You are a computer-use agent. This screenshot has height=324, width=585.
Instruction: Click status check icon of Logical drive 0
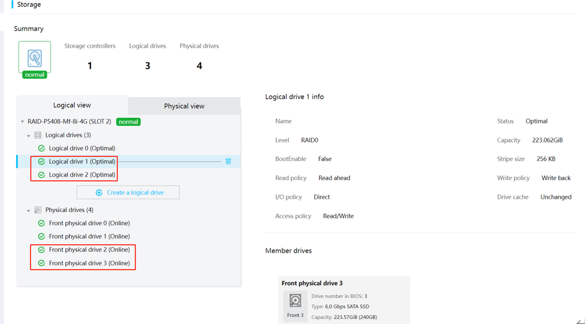tap(42, 148)
